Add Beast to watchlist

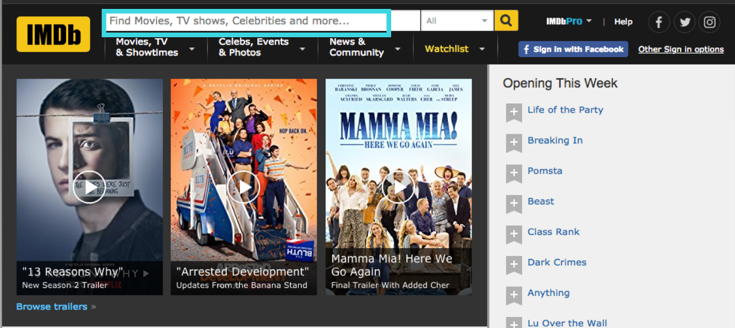(x=514, y=204)
